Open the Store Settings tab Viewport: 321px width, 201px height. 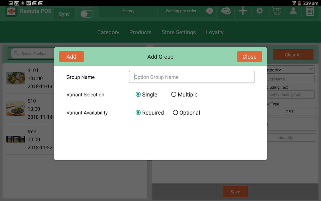179,32
